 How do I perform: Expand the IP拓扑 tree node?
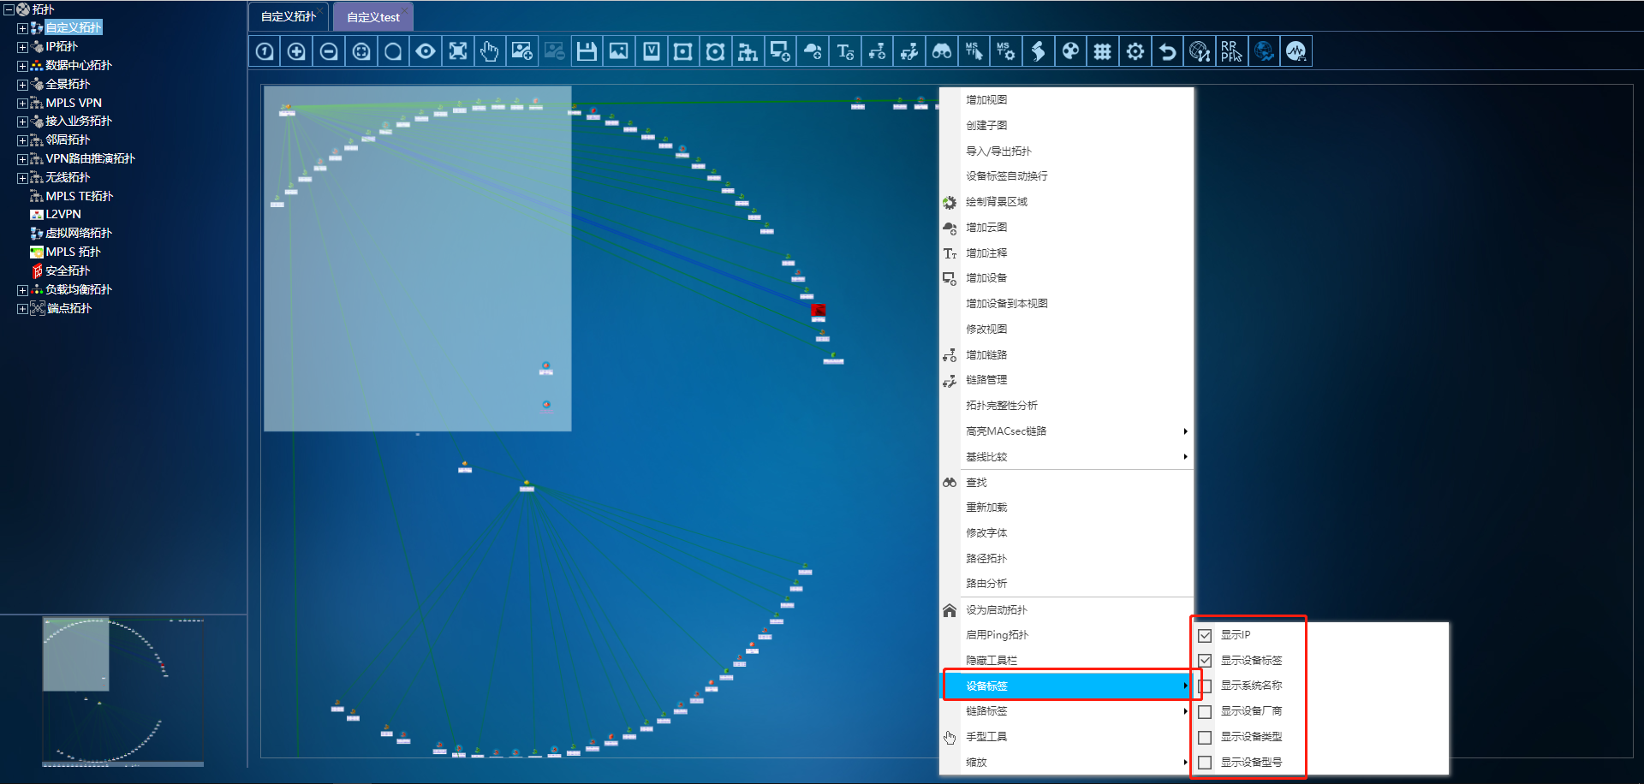pos(22,47)
